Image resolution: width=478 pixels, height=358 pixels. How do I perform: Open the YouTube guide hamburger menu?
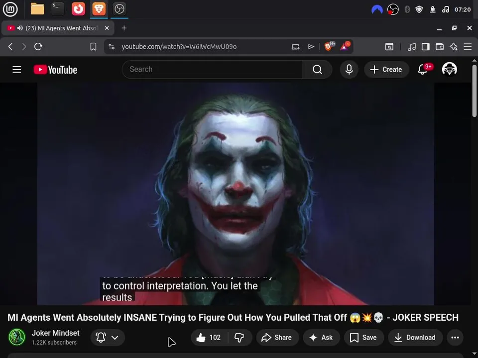click(17, 70)
